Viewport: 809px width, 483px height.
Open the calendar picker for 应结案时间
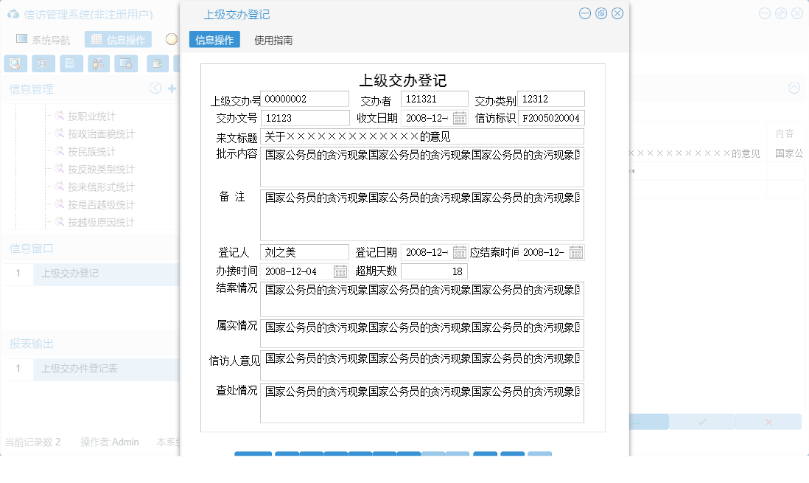pos(575,251)
